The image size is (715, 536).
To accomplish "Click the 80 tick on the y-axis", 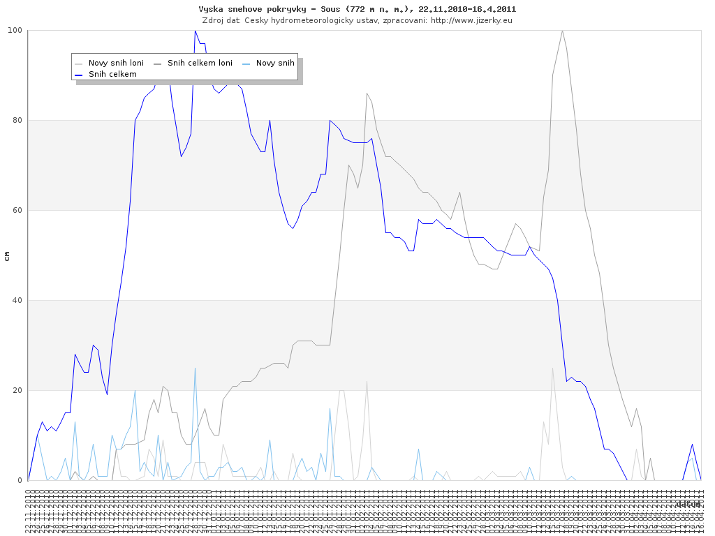I will tap(17, 121).
